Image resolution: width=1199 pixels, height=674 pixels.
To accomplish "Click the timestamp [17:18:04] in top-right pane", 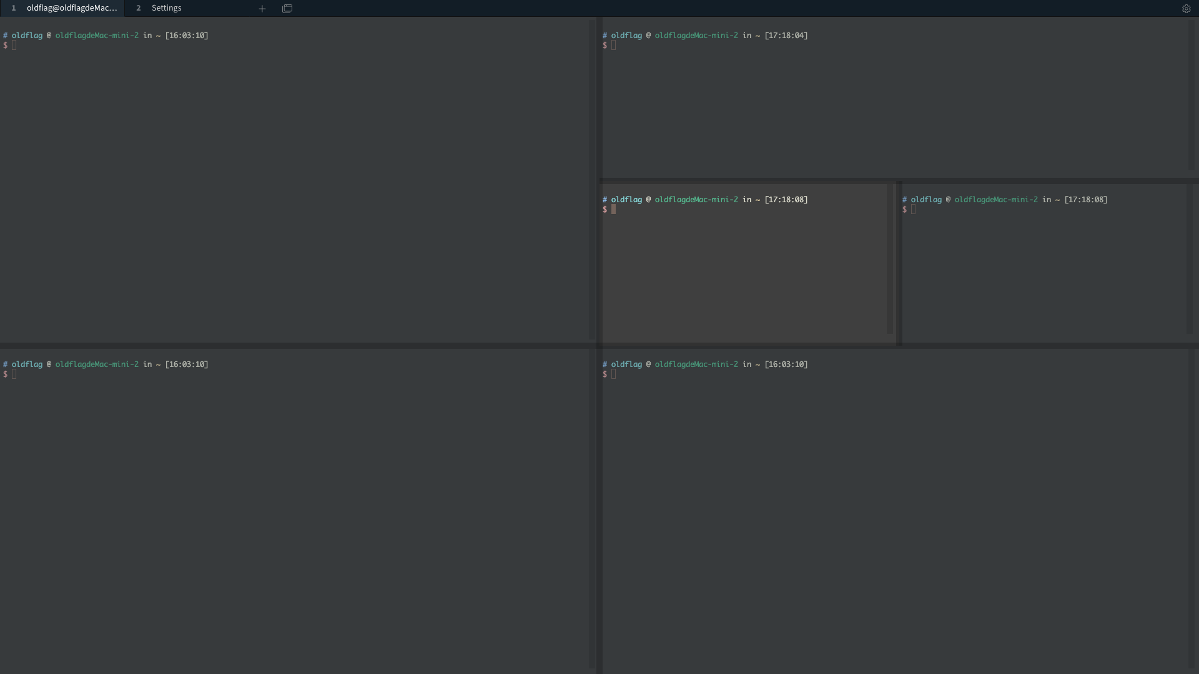I will tap(786, 36).
